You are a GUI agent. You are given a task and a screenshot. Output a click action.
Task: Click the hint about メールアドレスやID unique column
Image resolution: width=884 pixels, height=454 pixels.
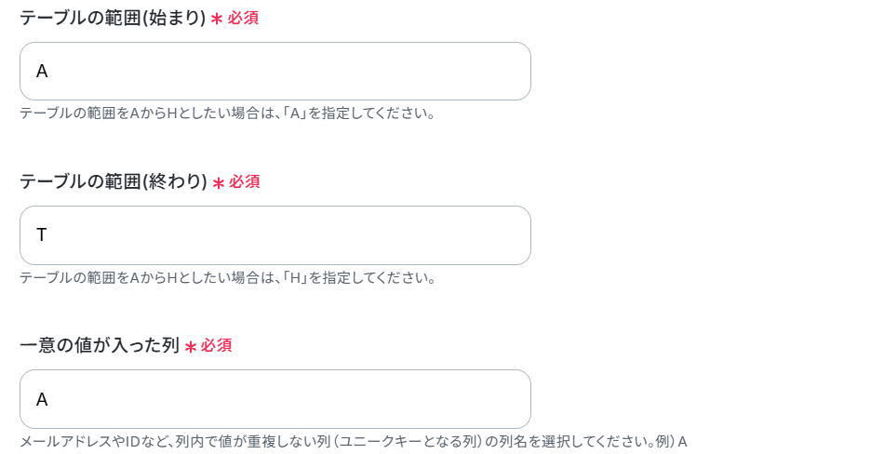click(x=354, y=442)
